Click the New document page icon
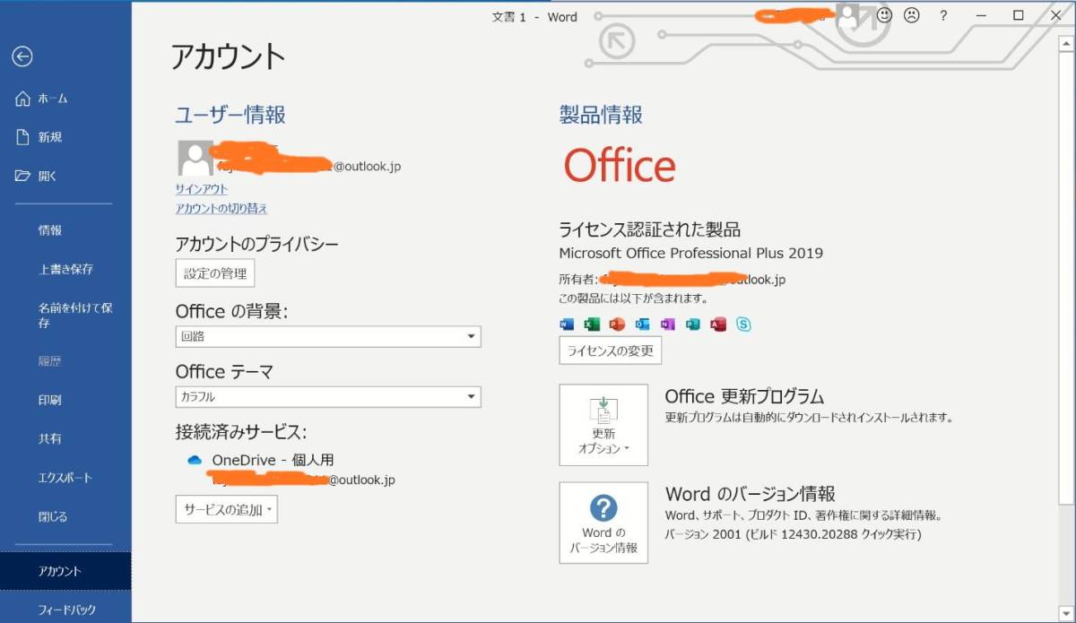Screen dimensions: 1076x623 [23, 137]
